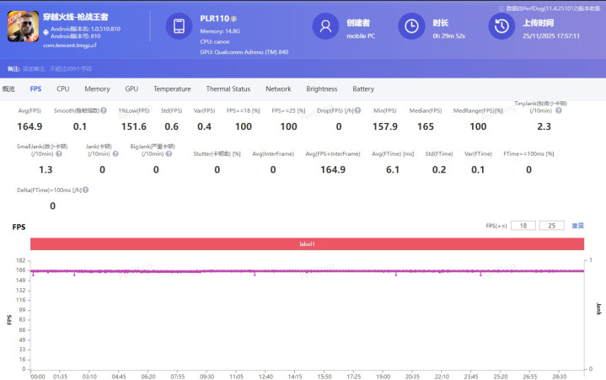This screenshot has height=380, width=606.
Task: Open the Battery tab
Action: coord(363,88)
